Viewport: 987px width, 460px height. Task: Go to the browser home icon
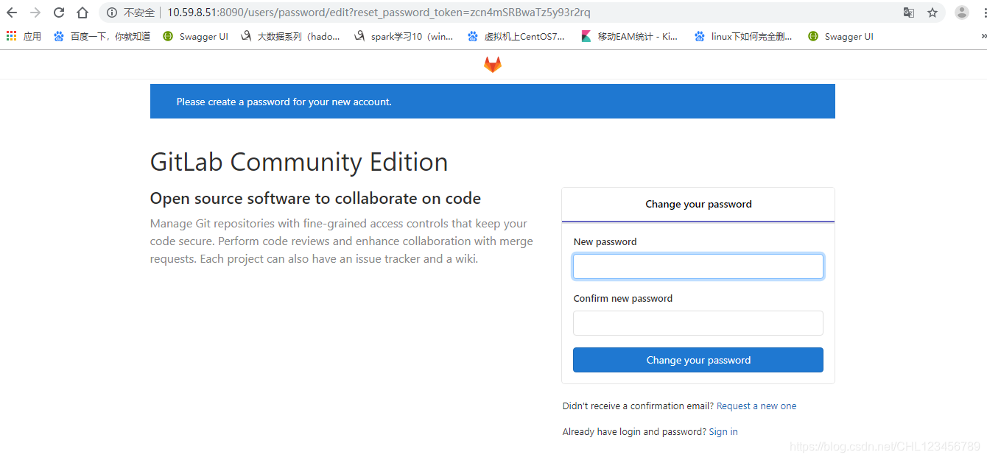click(82, 13)
